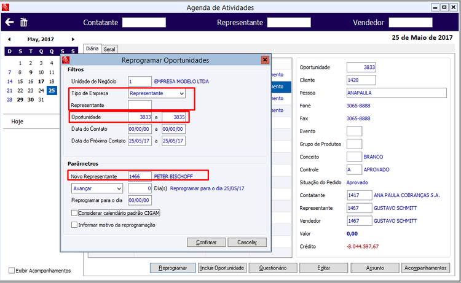The height and width of the screenshot is (283, 461).
Task: Click the app logo in Agenda title bar
Action: coord(6,7)
